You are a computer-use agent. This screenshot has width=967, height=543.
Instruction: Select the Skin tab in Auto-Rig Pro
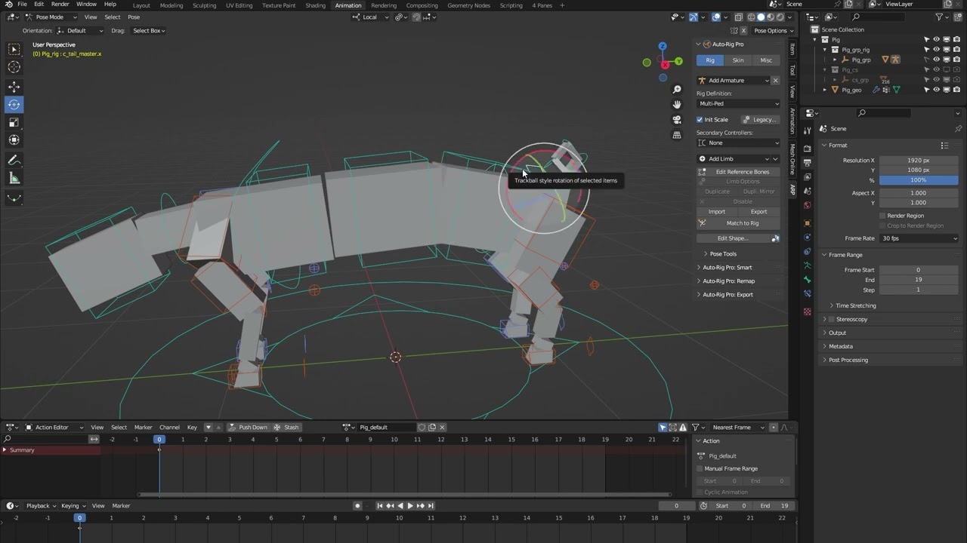pyautogui.click(x=738, y=60)
